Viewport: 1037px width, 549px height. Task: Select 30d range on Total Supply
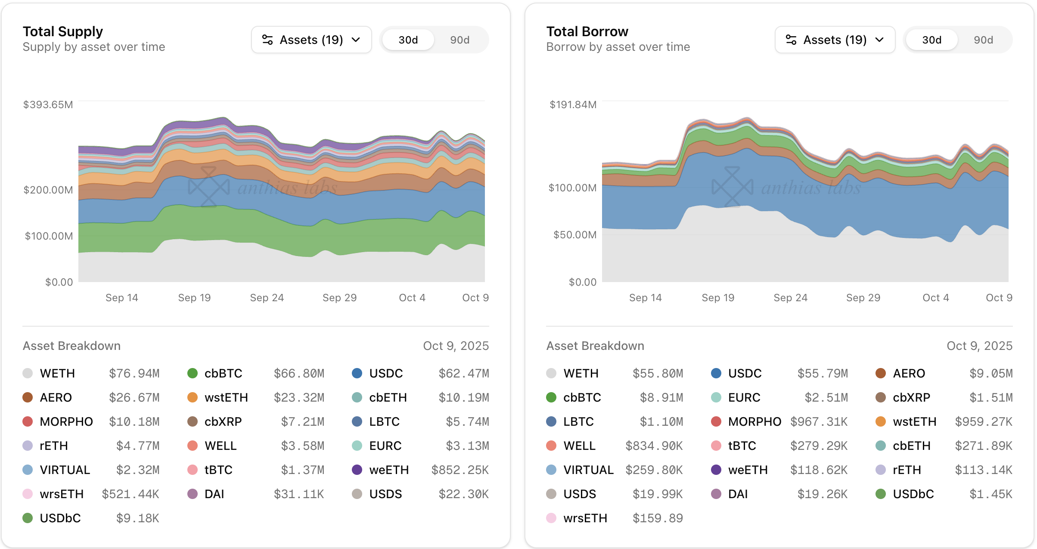click(x=408, y=40)
